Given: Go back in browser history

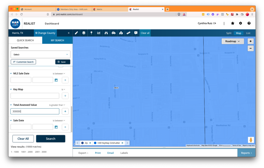Looking at the screenshot, I should [12, 14].
